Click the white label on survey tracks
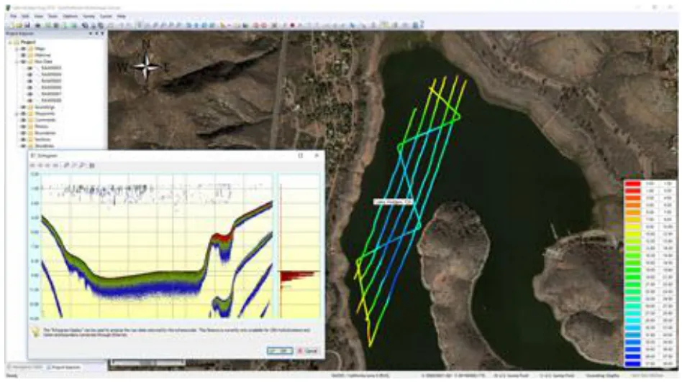This screenshot has width=682, height=382. pos(394,202)
